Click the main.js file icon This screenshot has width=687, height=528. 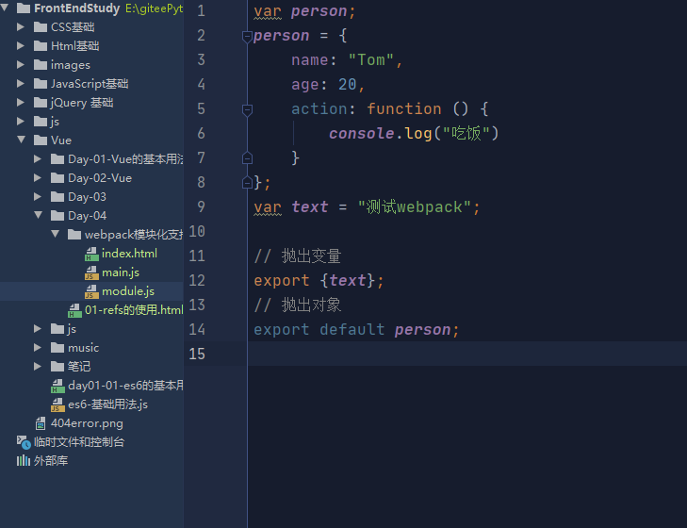tap(91, 272)
